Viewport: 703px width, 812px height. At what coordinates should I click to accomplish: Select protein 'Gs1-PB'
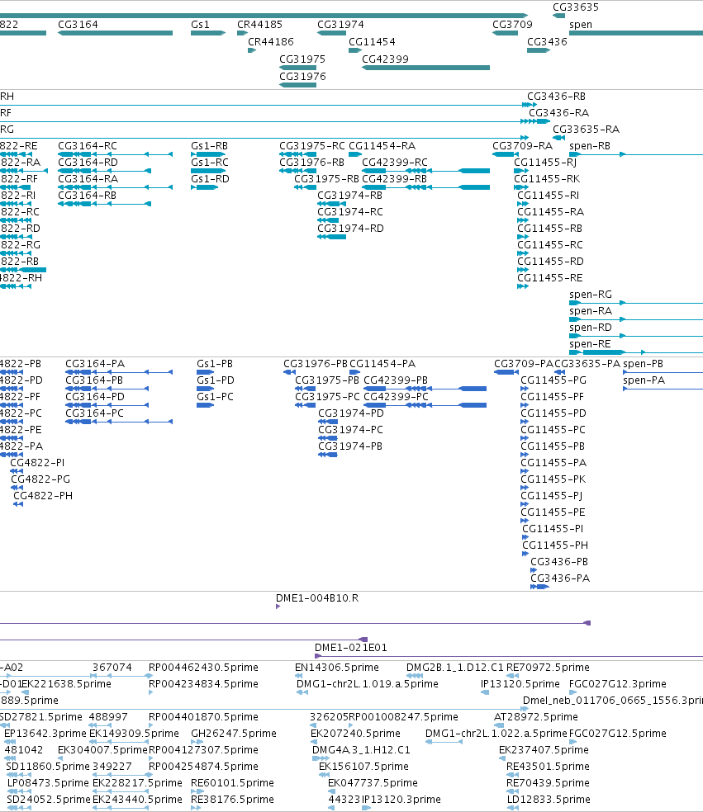point(215,364)
